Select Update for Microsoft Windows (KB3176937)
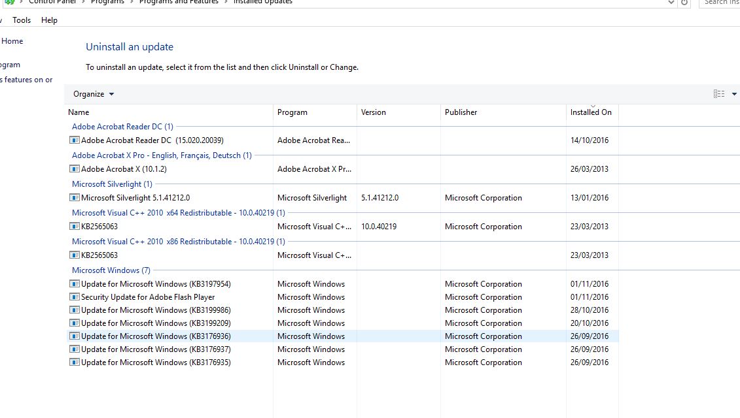740x418 pixels. [342, 349]
